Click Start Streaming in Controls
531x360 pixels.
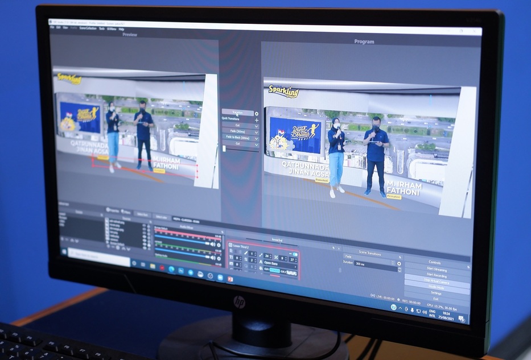(437, 269)
